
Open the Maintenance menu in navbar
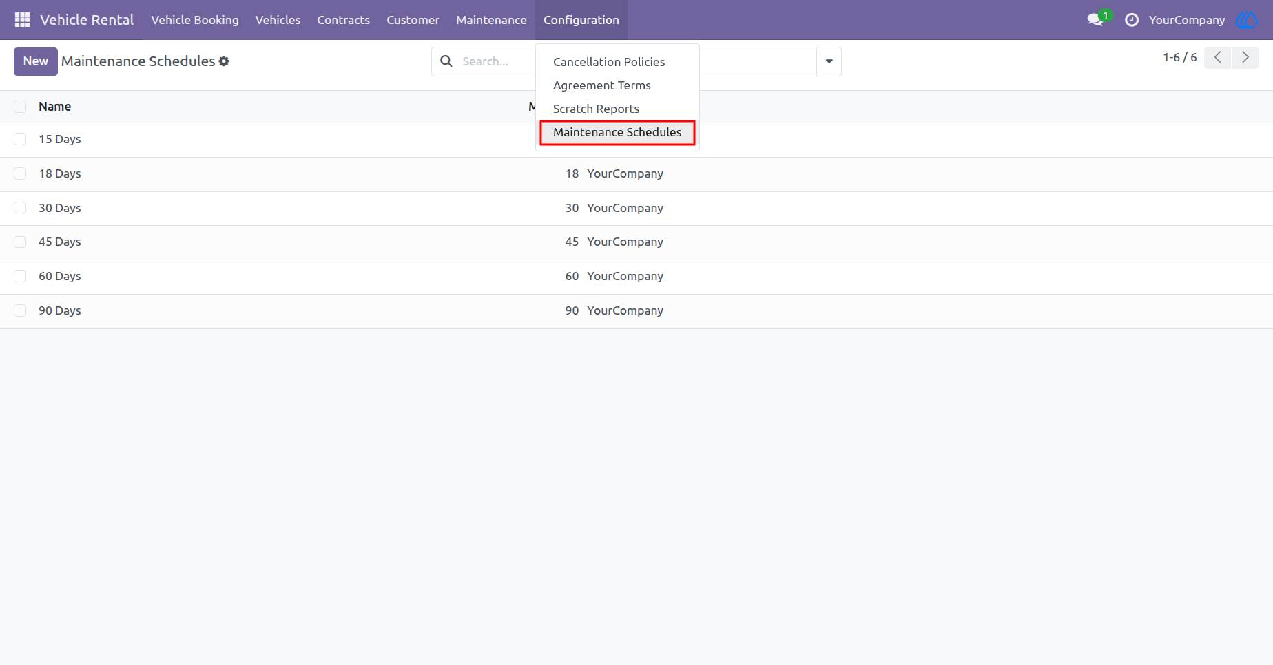[491, 20]
